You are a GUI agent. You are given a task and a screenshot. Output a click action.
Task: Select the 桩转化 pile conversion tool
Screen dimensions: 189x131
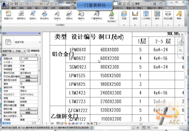33,15
